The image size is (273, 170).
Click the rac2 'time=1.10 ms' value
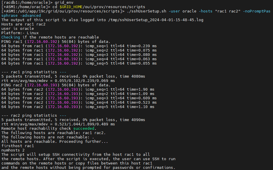141,107
